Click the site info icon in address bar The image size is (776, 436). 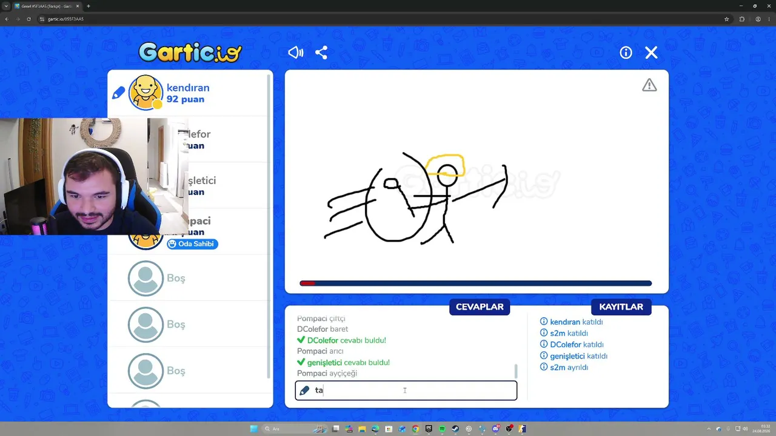click(42, 19)
